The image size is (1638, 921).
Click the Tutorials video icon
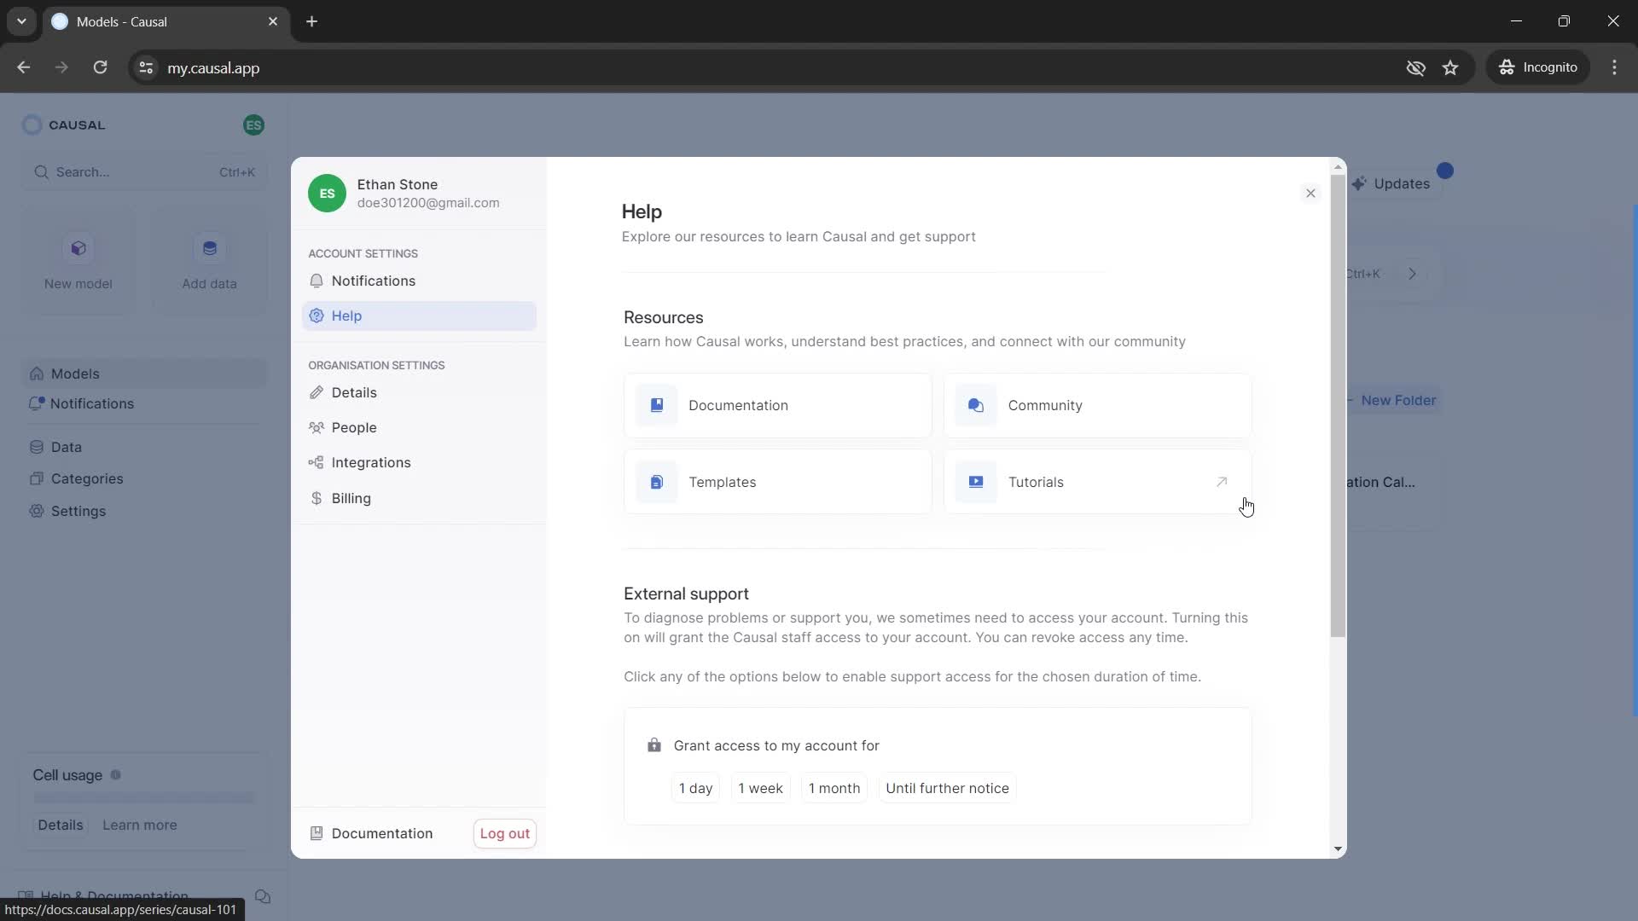[x=976, y=482]
